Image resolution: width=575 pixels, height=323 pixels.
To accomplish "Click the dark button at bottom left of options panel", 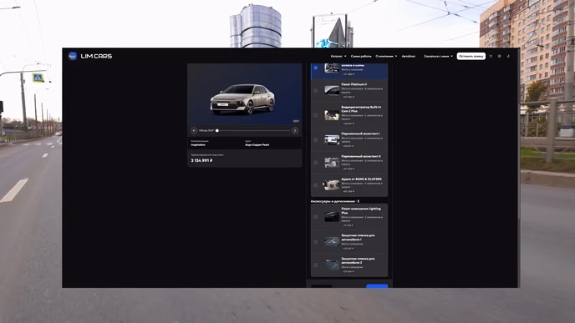I will coord(322,286).
